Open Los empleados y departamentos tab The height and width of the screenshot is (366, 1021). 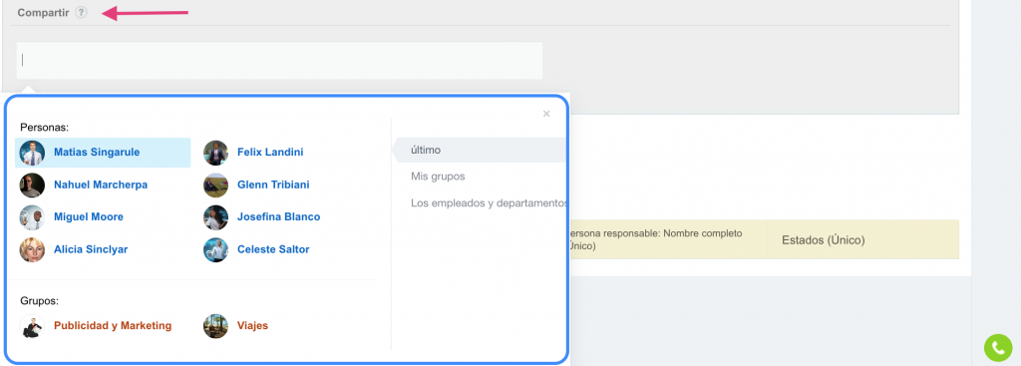(x=488, y=203)
